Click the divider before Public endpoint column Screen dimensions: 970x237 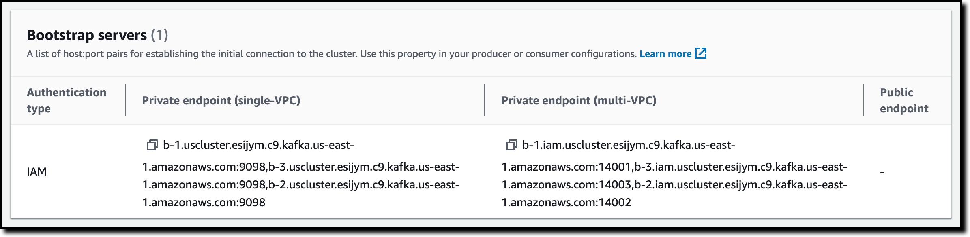point(863,100)
